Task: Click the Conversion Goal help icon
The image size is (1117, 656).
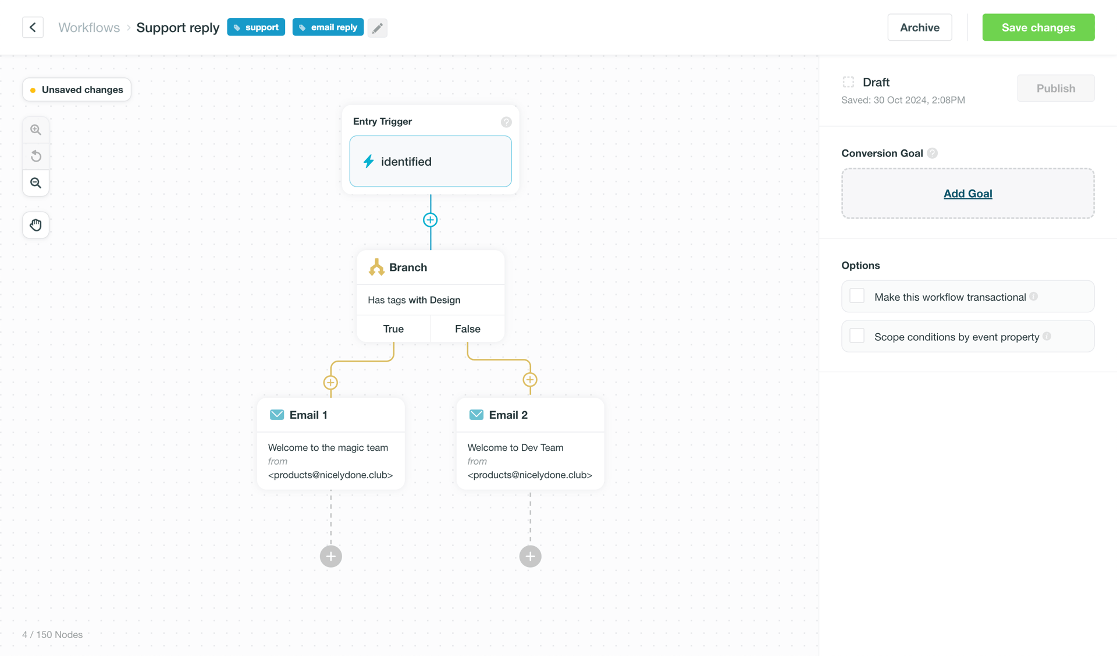Action: 933,153
